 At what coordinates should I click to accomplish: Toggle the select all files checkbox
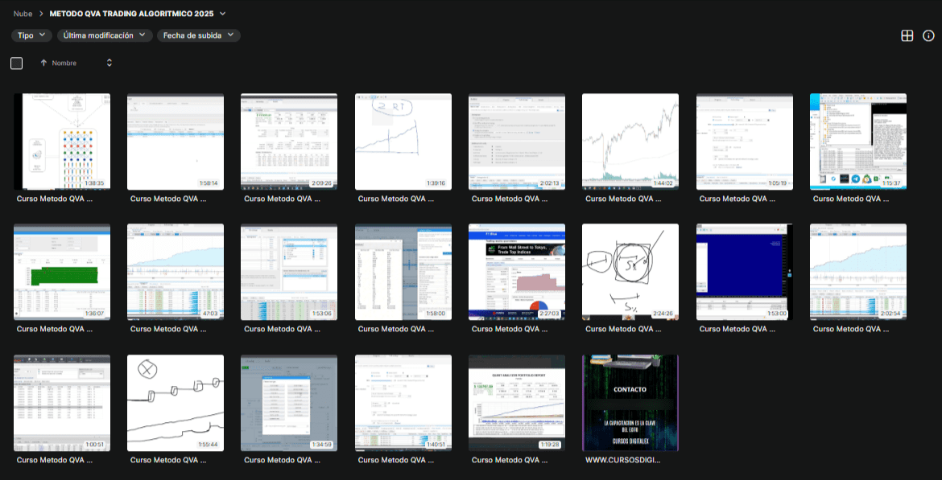[16, 63]
